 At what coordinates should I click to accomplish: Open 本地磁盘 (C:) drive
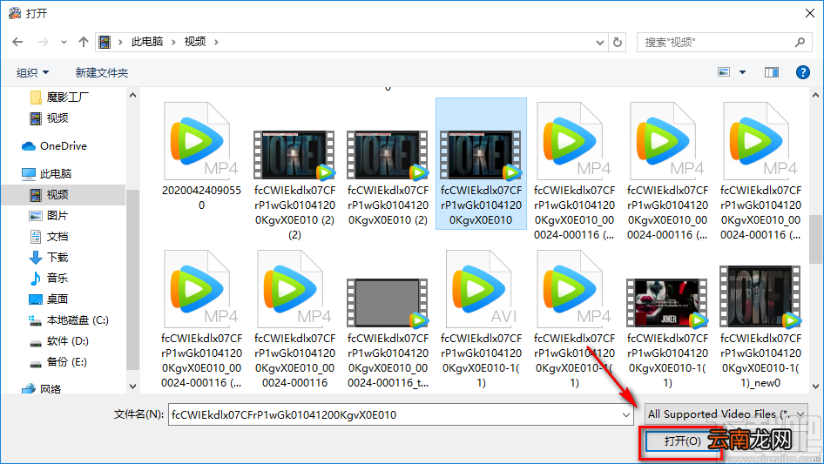point(68,320)
